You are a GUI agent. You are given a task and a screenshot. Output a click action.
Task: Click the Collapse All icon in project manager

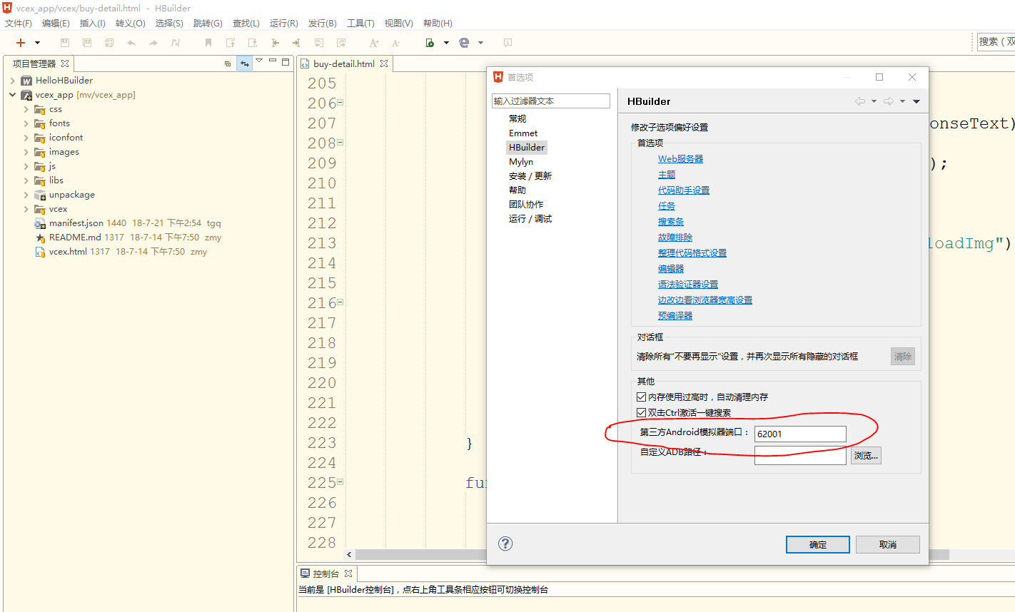coord(228,63)
